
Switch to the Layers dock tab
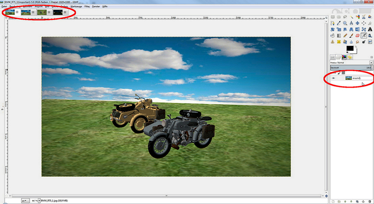tap(338, 57)
